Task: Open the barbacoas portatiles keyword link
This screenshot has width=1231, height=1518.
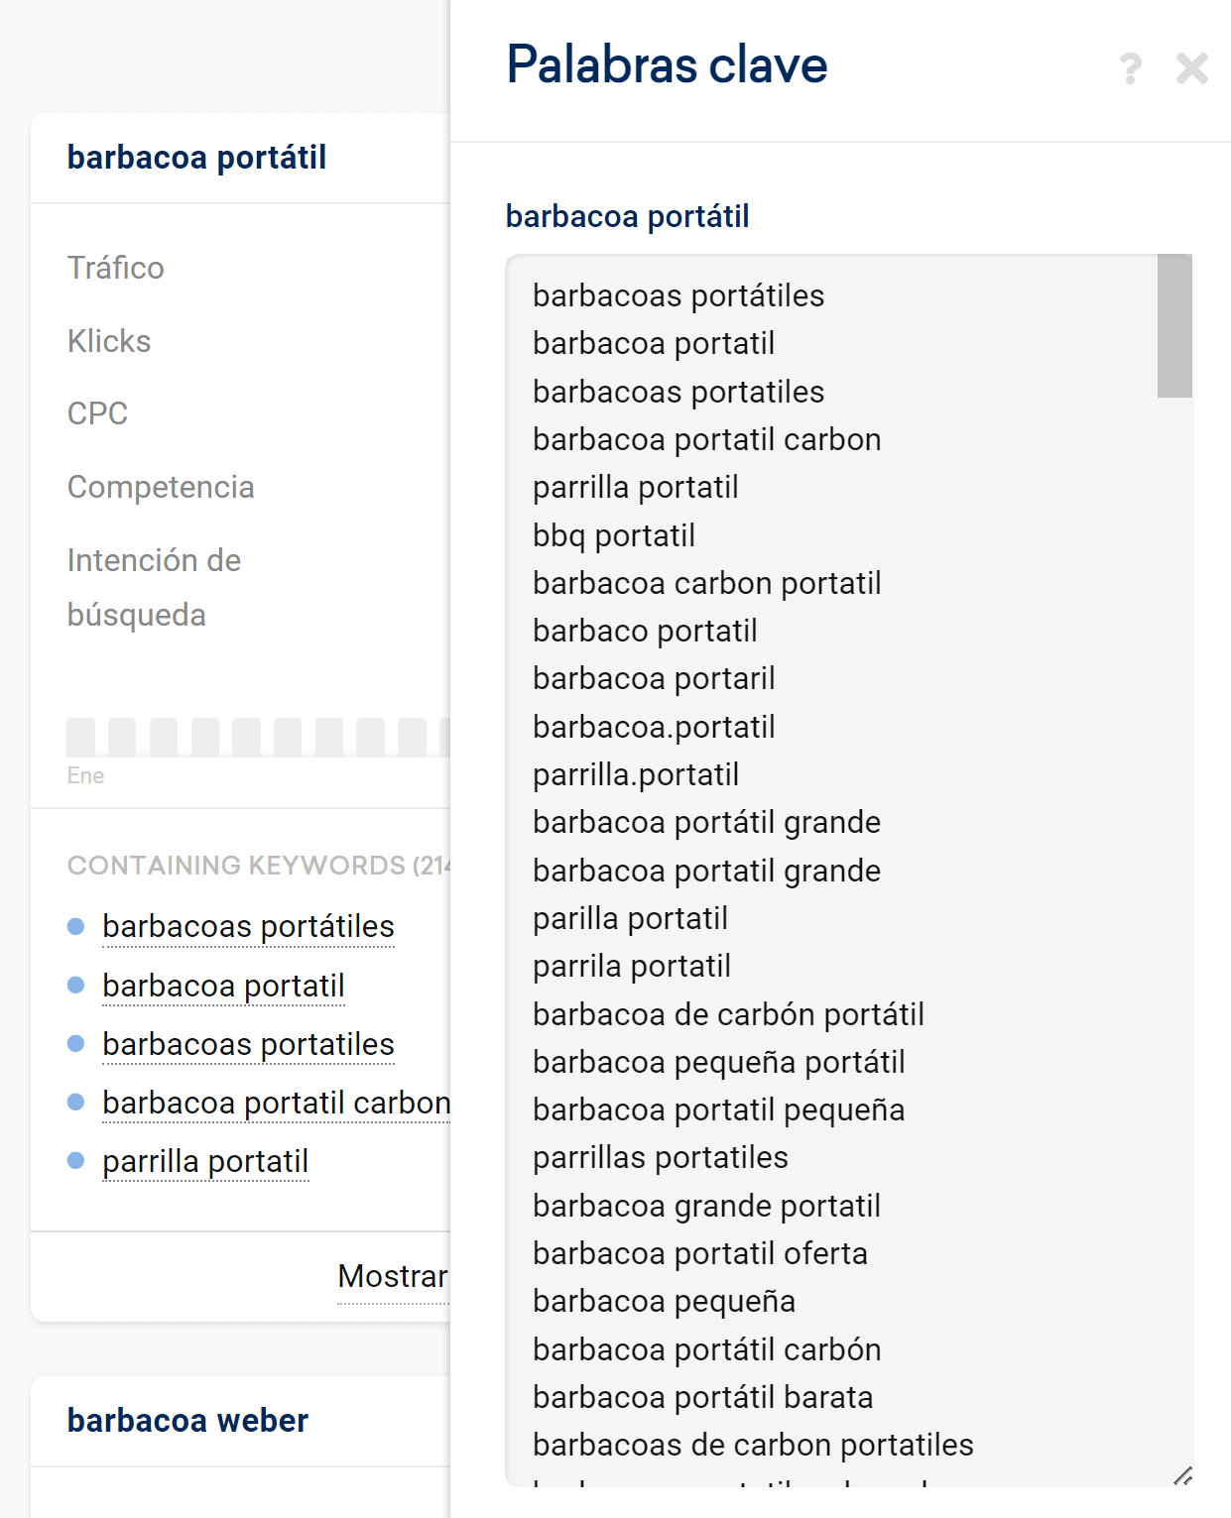Action: (x=248, y=1044)
